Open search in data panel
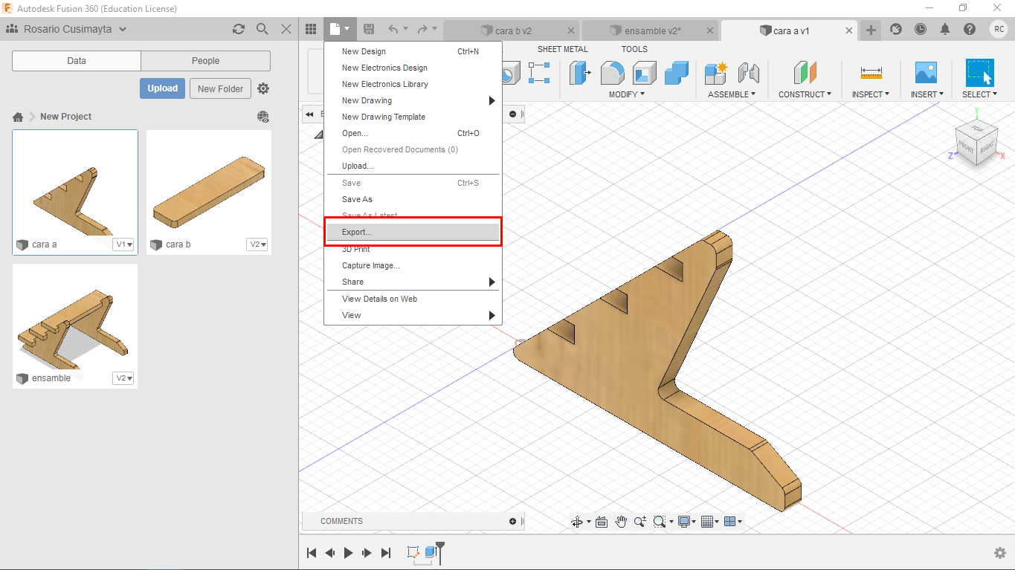The image size is (1015, 570). (262, 29)
